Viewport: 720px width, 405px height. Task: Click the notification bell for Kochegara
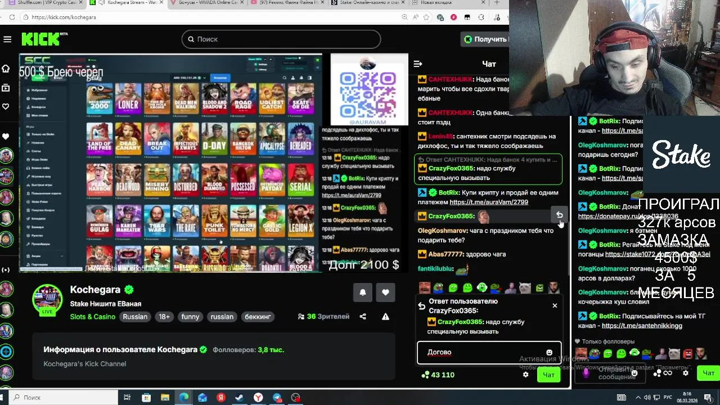363,292
